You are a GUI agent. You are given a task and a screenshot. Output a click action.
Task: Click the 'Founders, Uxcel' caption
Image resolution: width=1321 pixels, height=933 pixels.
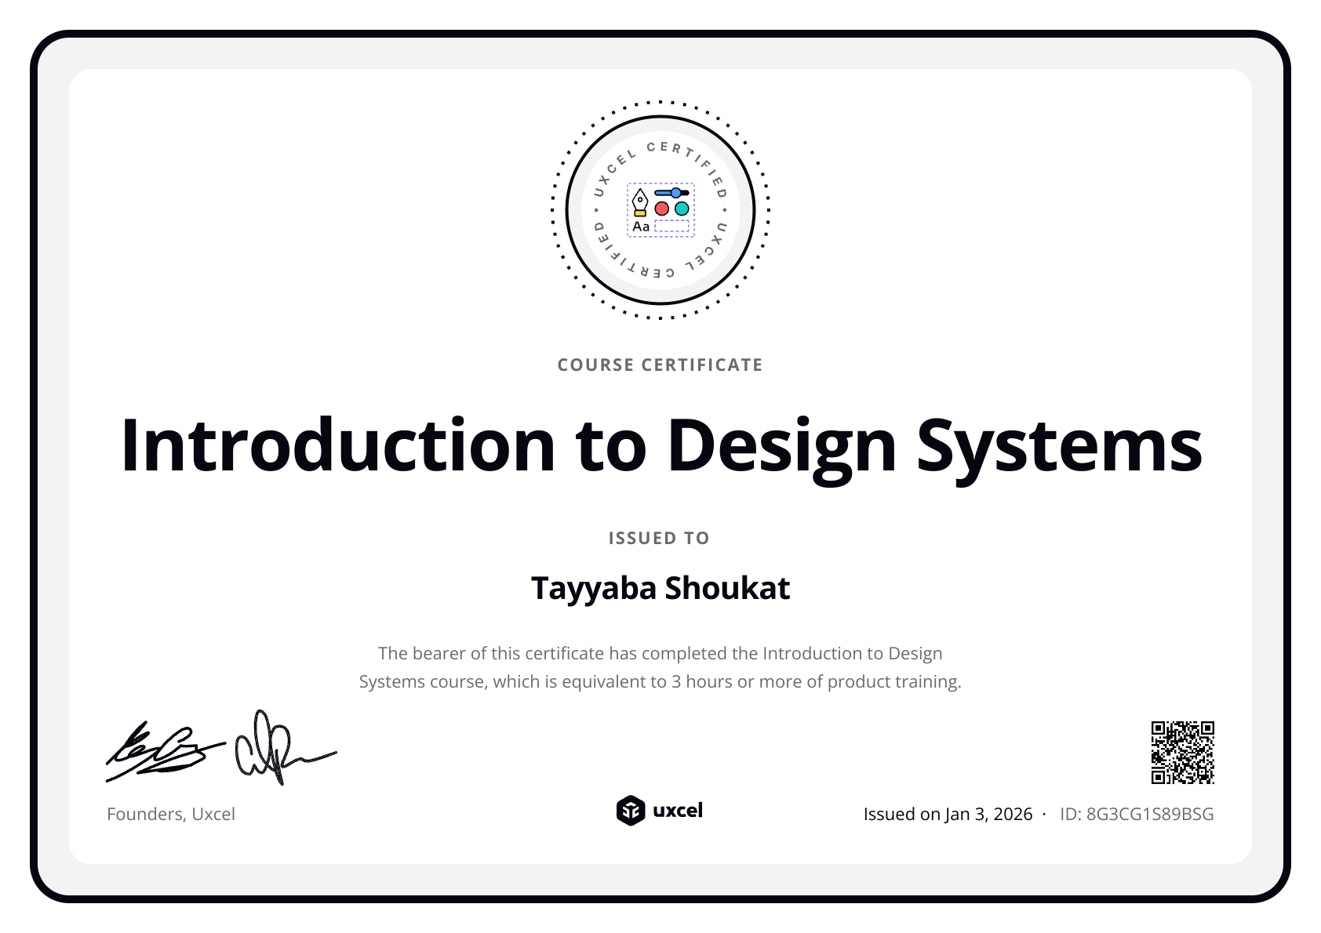pyautogui.click(x=171, y=814)
